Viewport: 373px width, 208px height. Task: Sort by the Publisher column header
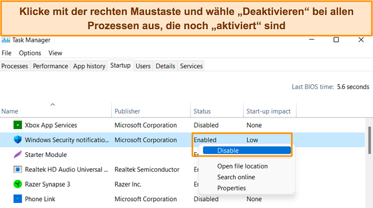point(127,111)
